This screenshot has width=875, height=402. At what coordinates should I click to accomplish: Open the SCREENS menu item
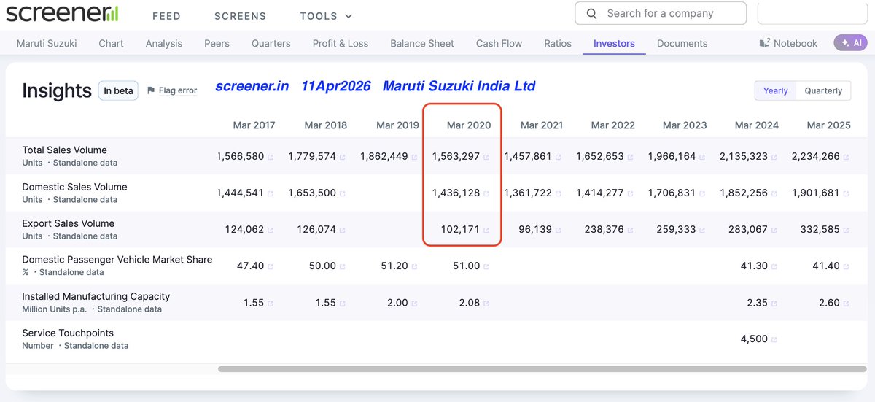(x=240, y=16)
